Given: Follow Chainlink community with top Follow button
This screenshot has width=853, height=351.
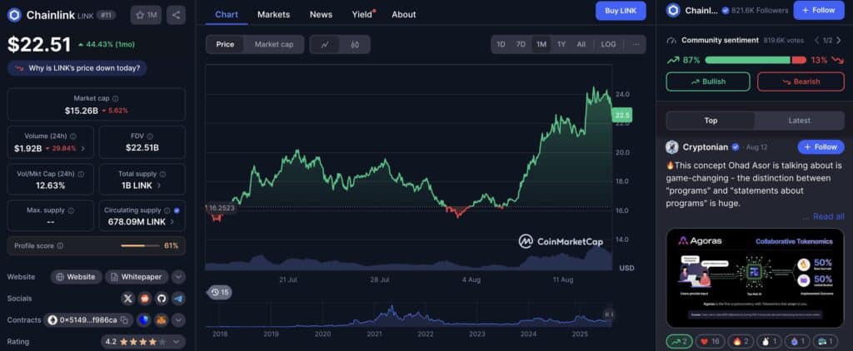Looking at the screenshot, I should [819, 10].
